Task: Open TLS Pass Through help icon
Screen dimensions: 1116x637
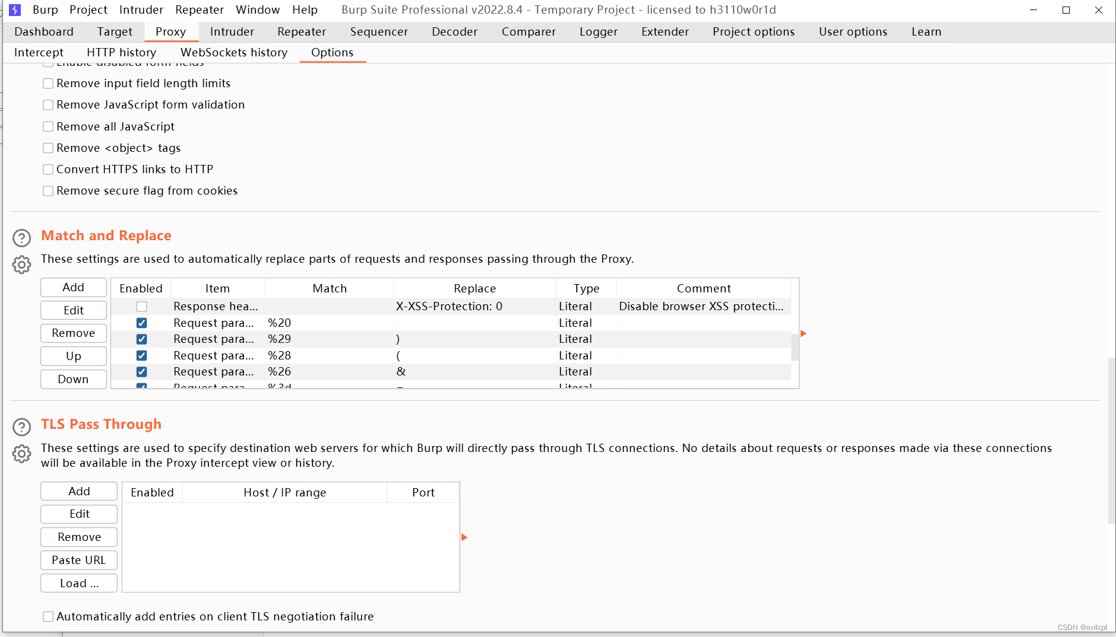Action: pyautogui.click(x=22, y=427)
